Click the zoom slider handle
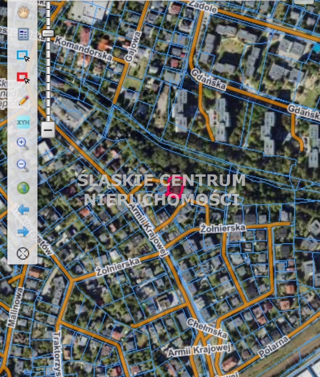 click(x=48, y=33)
